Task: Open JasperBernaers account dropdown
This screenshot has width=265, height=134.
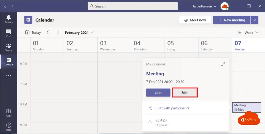Action: pyautogui.click(x=204, y=6)
